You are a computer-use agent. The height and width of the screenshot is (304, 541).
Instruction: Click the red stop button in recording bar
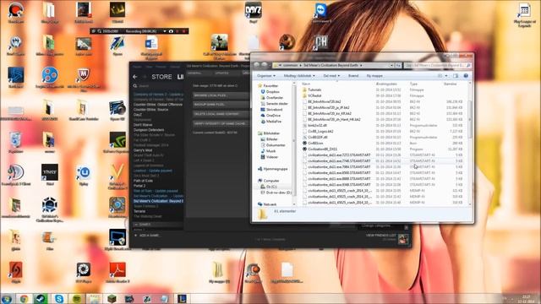pyautogui.click(x=184, y=31)
